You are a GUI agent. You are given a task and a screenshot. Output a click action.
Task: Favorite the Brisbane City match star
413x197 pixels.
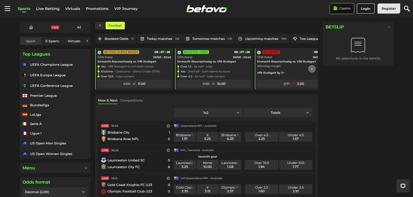(x=168, y=126)
